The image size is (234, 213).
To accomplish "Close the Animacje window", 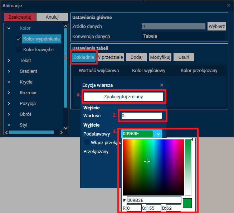I will tap(229, 5).
